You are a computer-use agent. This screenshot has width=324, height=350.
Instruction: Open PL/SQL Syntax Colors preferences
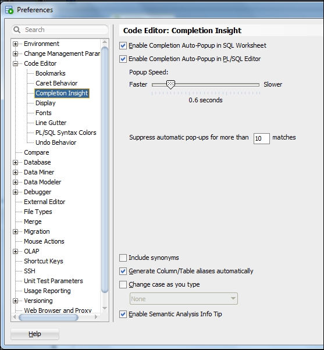pyautogui.click(x=66, y=133)
